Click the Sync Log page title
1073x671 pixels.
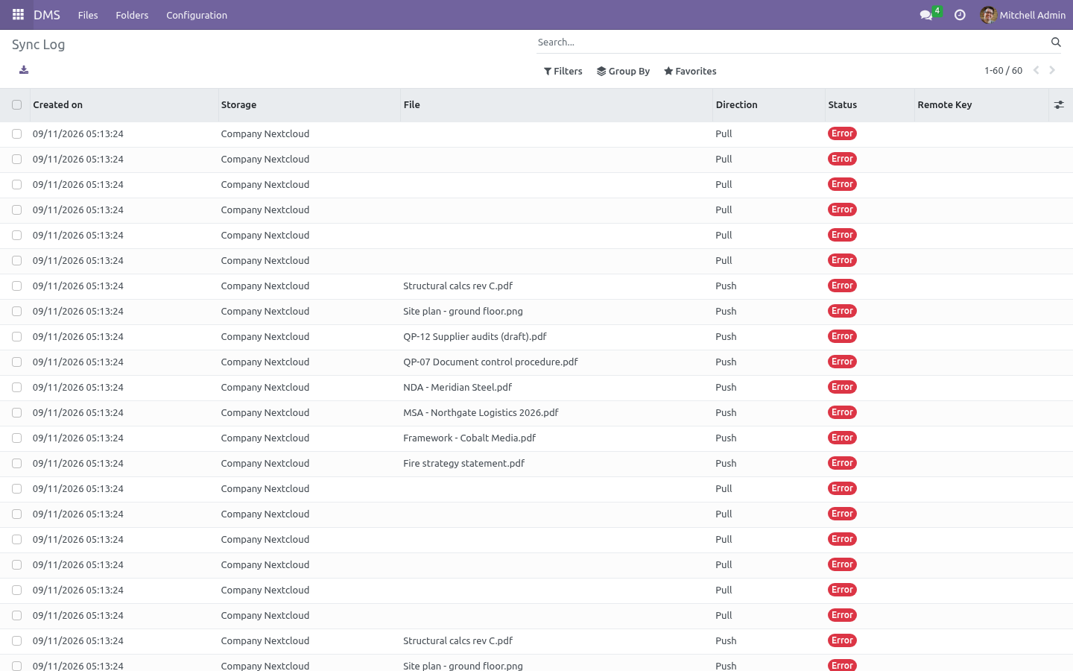point(38,45)
